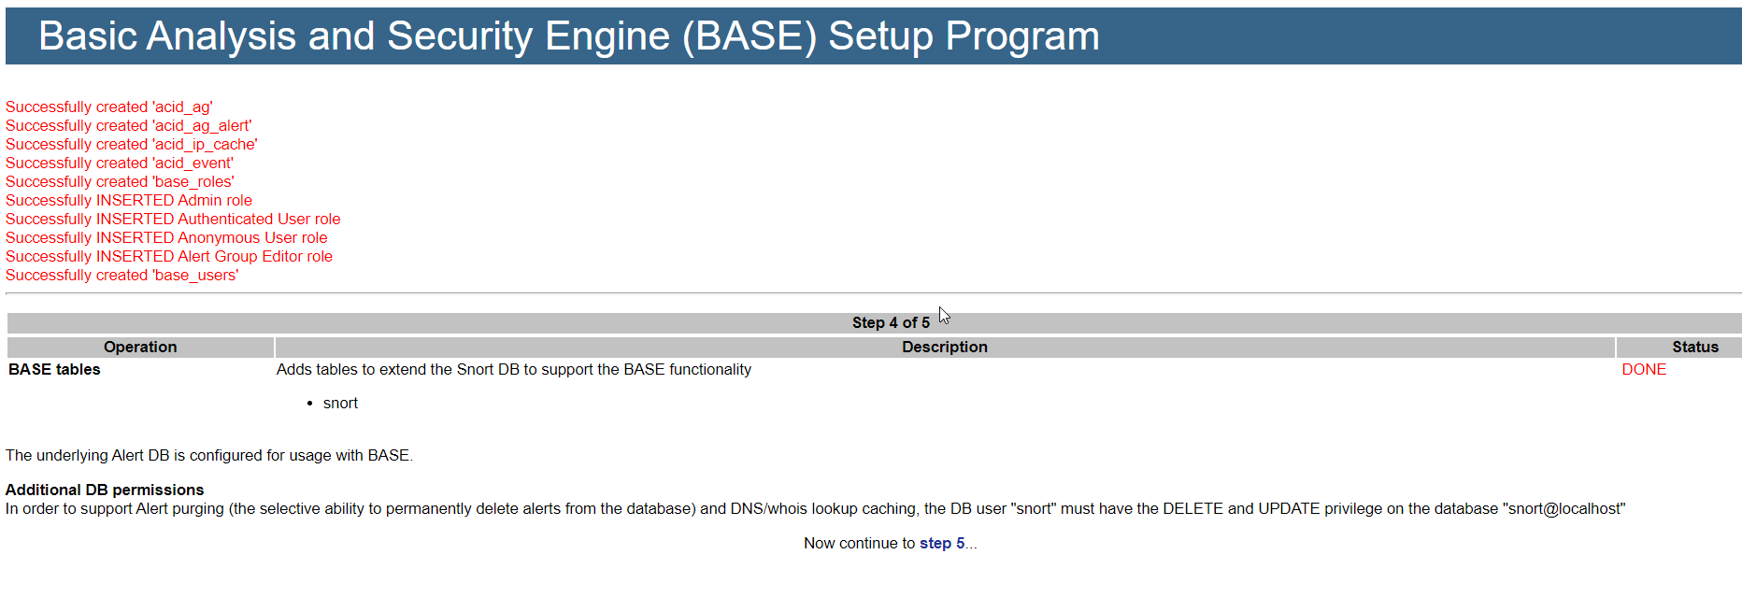Click the Additional DB permissions heading
Viewport: 1742px width, 597px height.
(105, 490)
